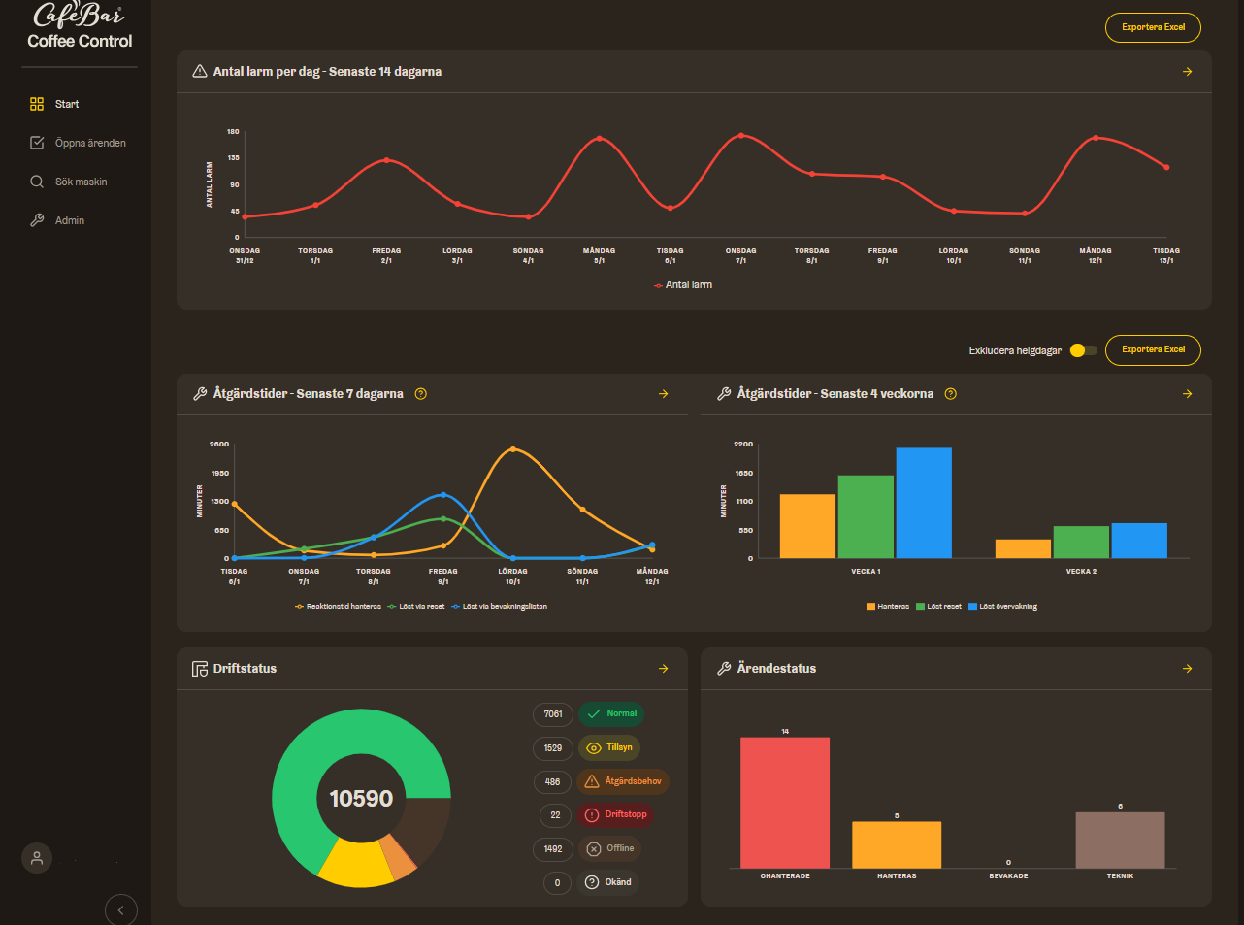Click the user profile avatar icon
Screen dimensions: 1244x925
point(37,858)
